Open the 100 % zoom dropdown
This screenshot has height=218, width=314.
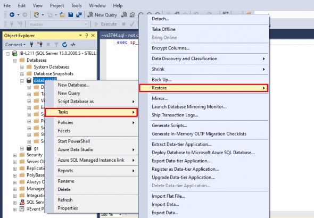[120, 215]
